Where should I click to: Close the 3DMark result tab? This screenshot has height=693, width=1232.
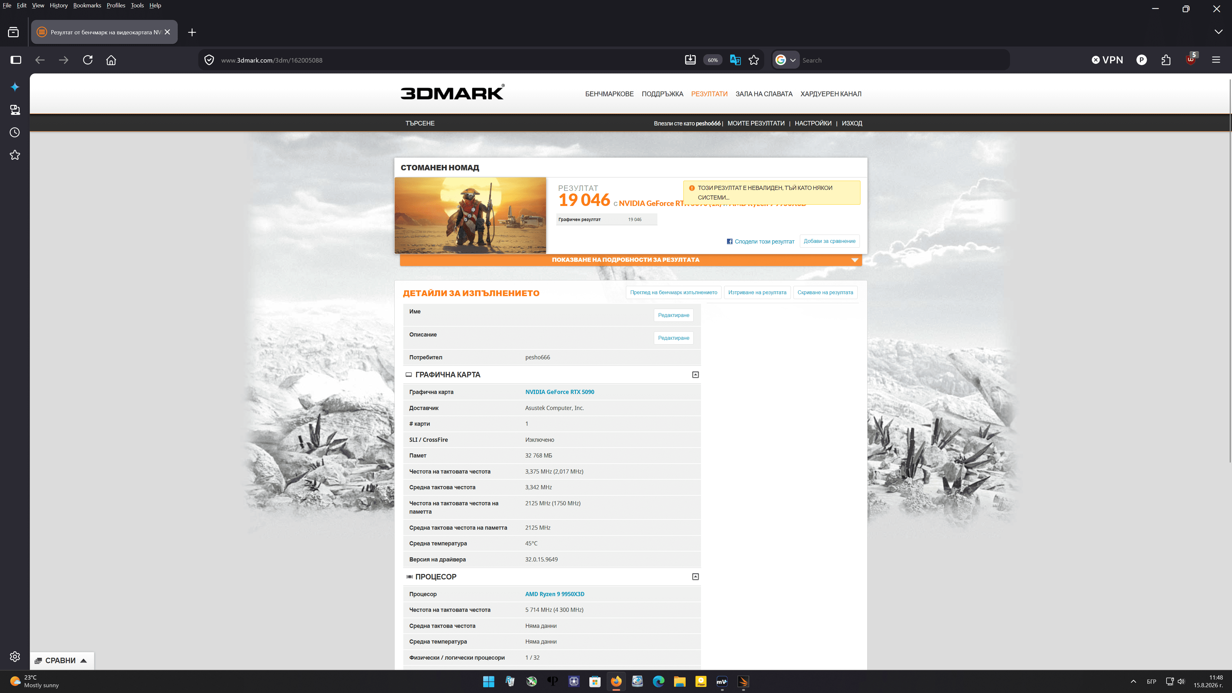coord(167,32)
